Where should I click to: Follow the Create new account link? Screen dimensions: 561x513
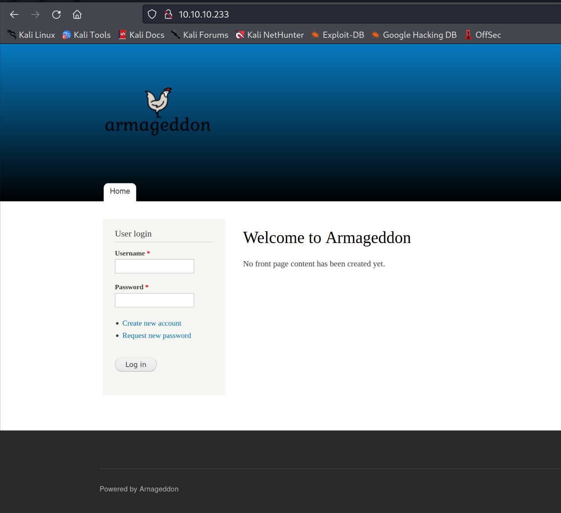(152, 323)
